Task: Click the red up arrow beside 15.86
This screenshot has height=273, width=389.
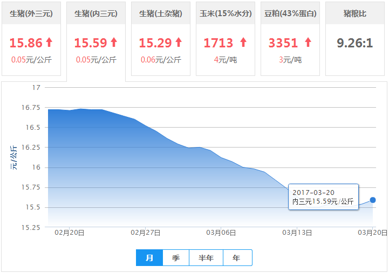Action: (49, 43)
